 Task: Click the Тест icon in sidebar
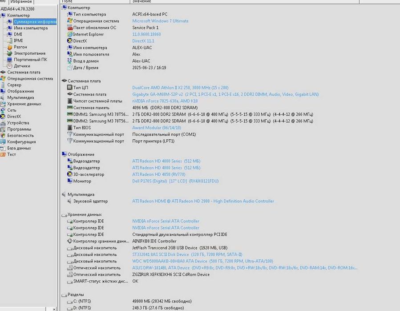point(3,154)
